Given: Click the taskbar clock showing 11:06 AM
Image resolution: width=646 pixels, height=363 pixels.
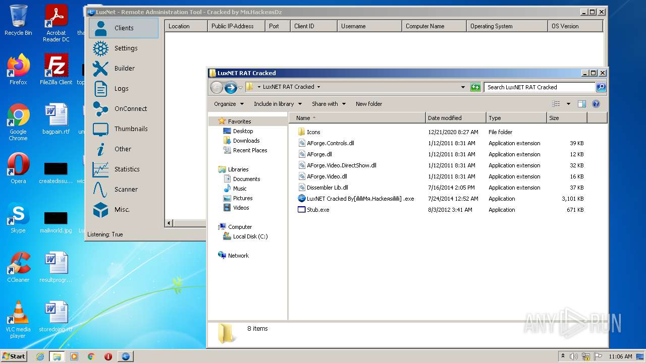Looking at the screenshot, I should (620, 356).
